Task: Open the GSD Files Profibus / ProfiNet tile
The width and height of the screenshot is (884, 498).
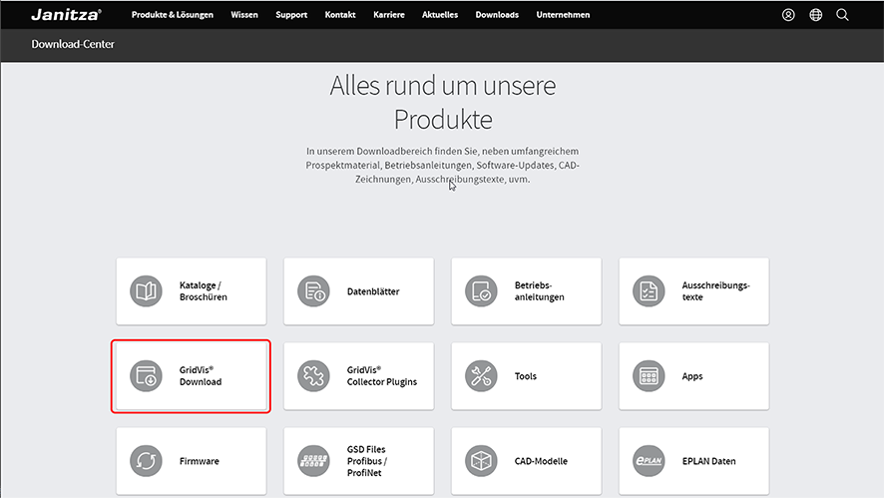Action: tap(358, 461)
